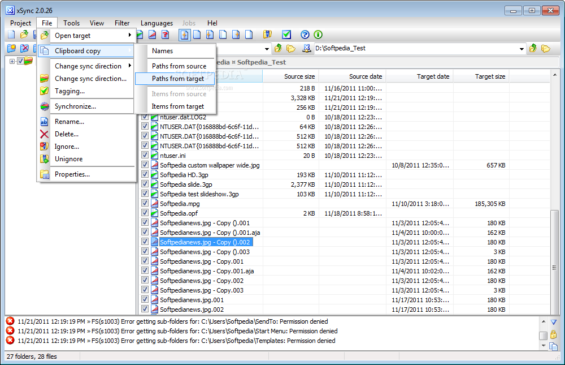Viewport: 565px width, 365px height.
Task: Click the xSync app icon in title bar
Action: 10,11
